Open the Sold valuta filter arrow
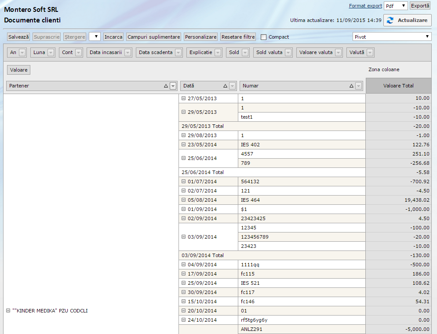437x334 pixels. tap(288, 53)
